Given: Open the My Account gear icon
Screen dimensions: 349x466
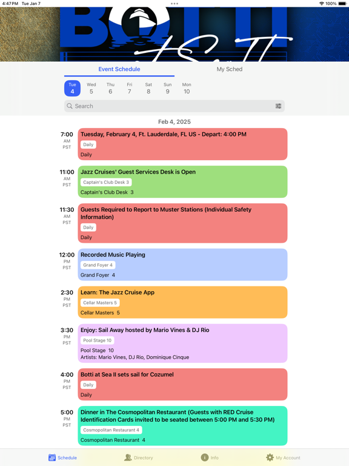Looking at the screenshot, I should click(270, 458).
